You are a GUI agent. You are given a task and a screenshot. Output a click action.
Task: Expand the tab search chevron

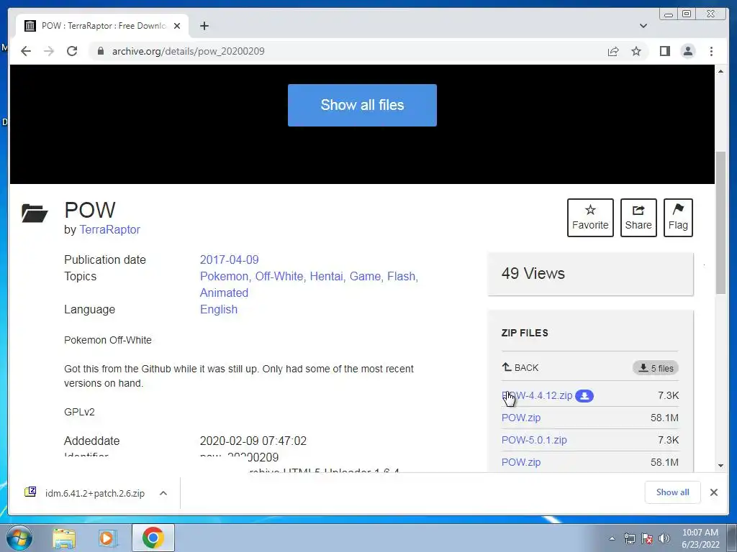click(x=643, y=26)
